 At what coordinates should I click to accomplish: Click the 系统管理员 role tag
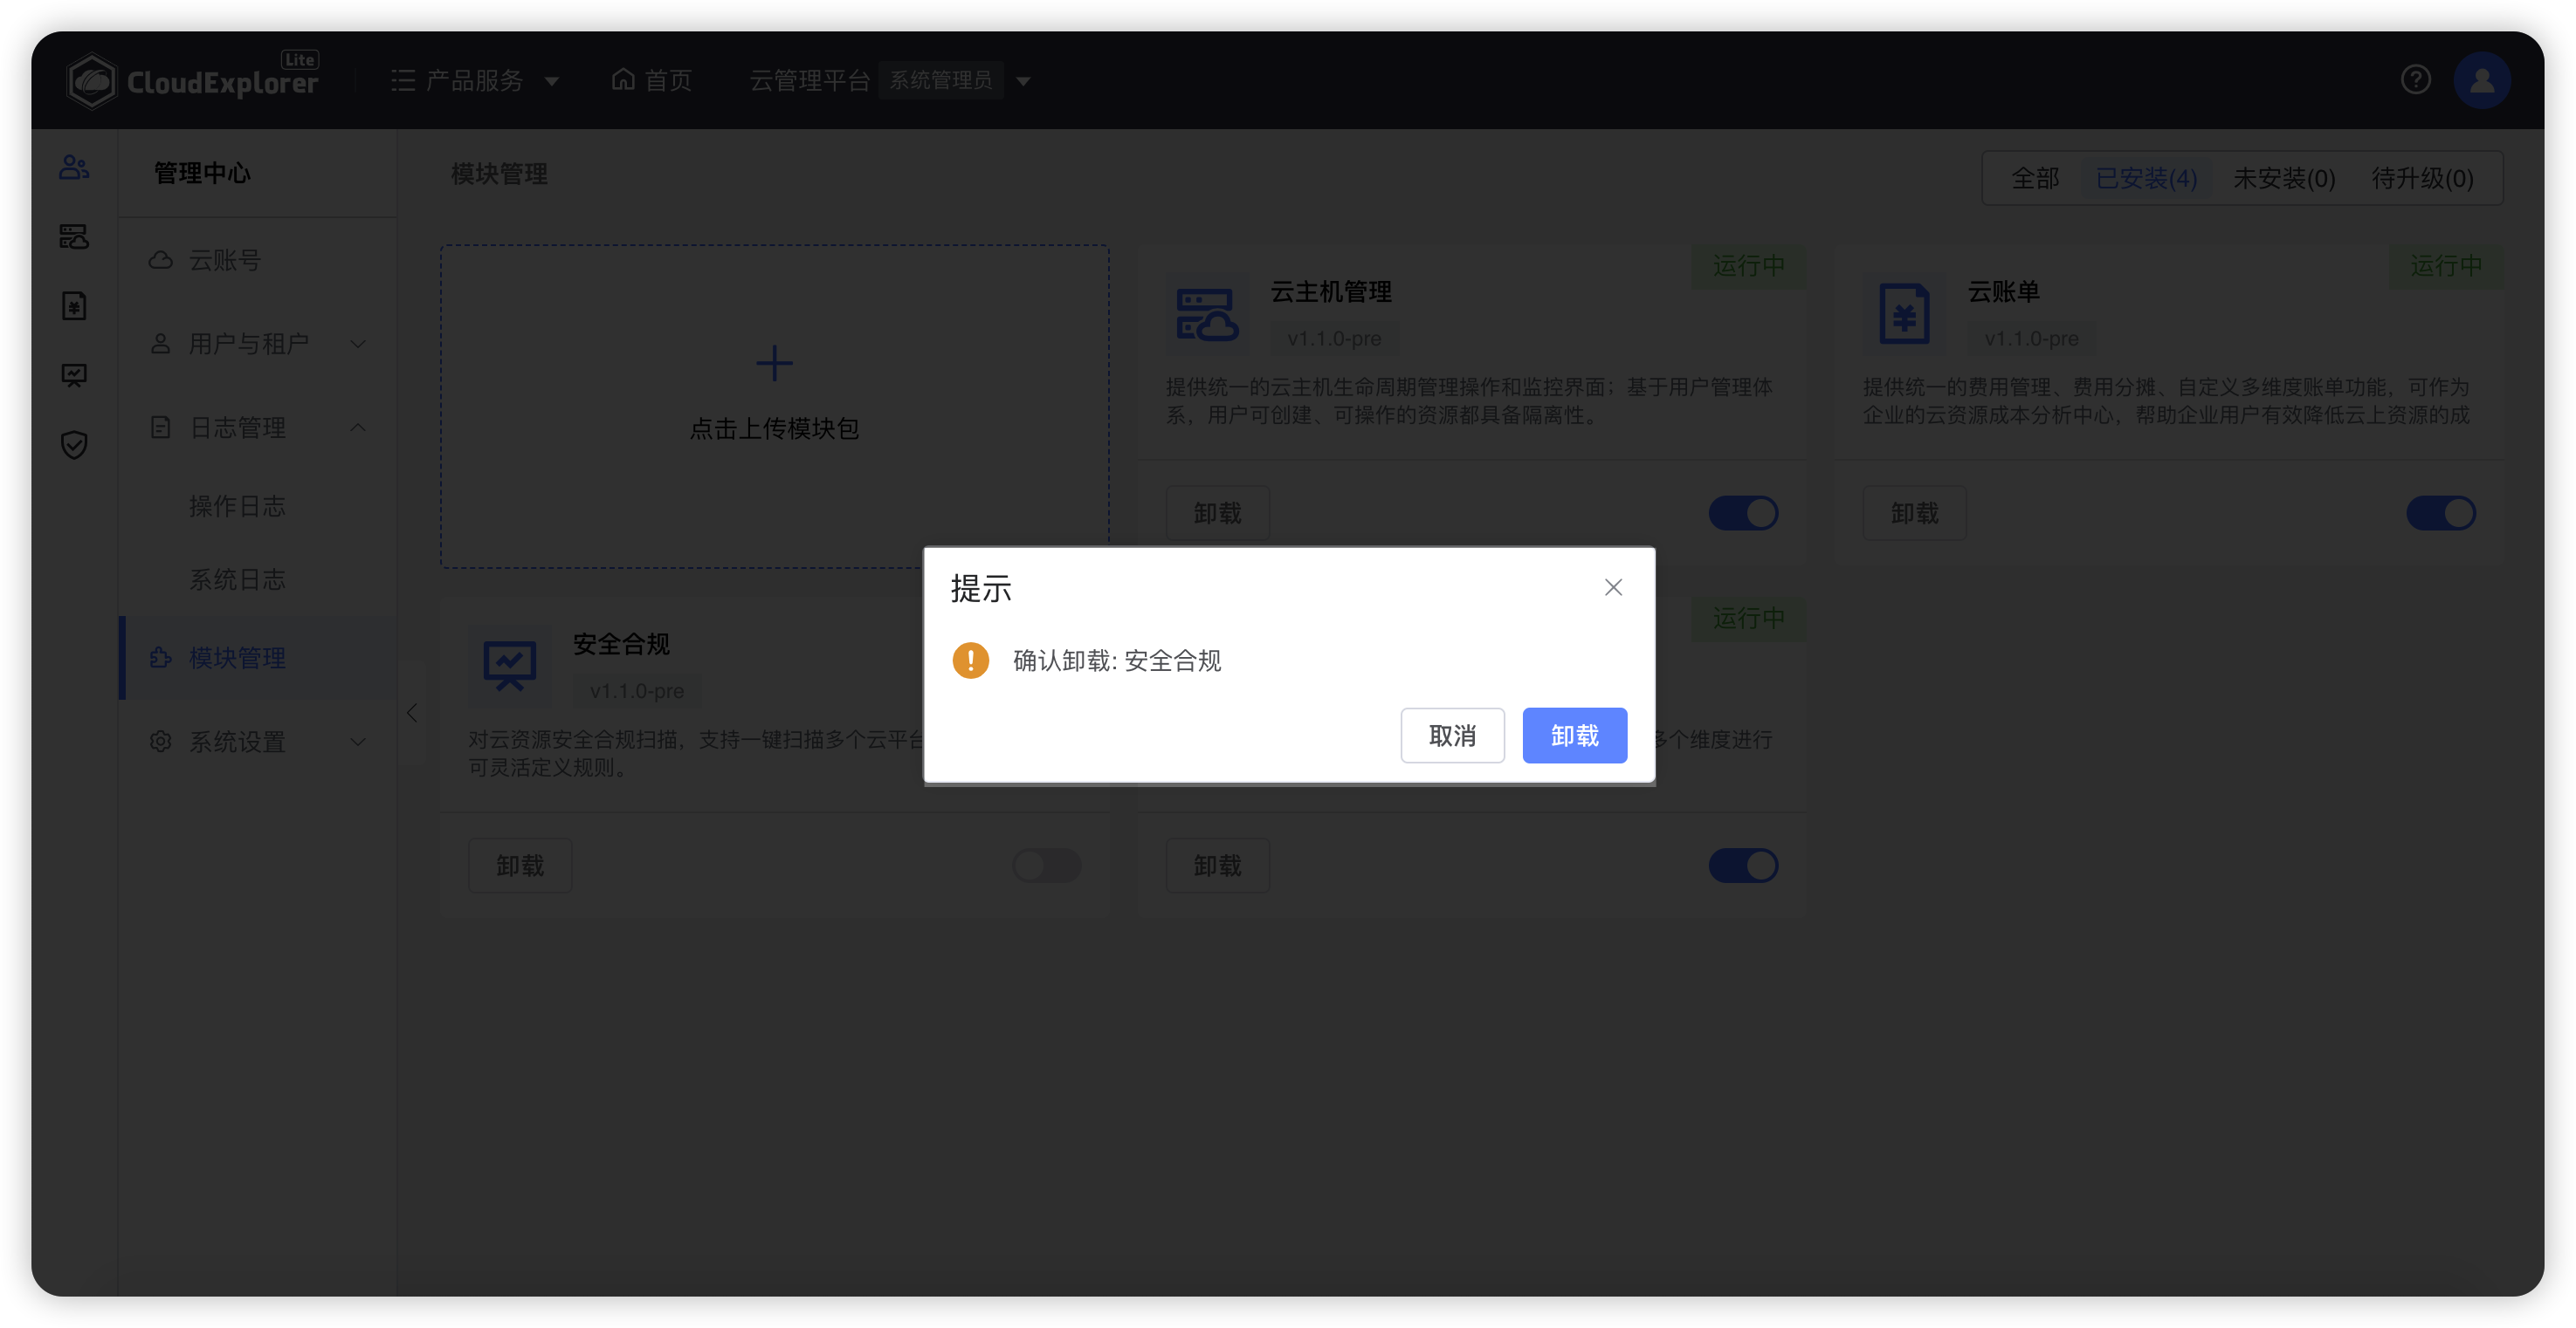(x=940, y=80)
